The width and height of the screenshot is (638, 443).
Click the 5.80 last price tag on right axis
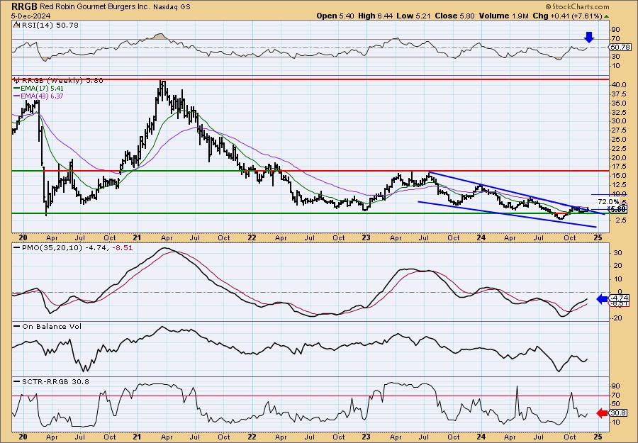618,210
